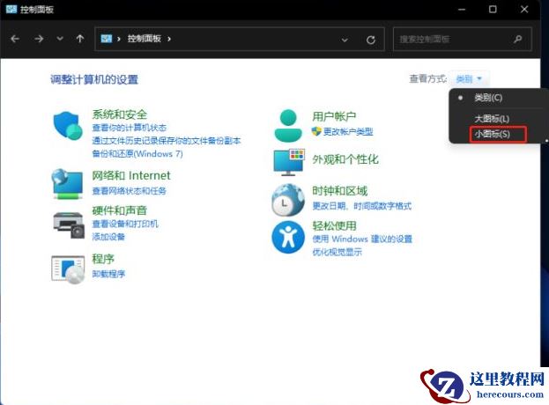This screenshot has height=405, width=549.
Task: Select 小图标(S) view option
Action: [493, 134]
